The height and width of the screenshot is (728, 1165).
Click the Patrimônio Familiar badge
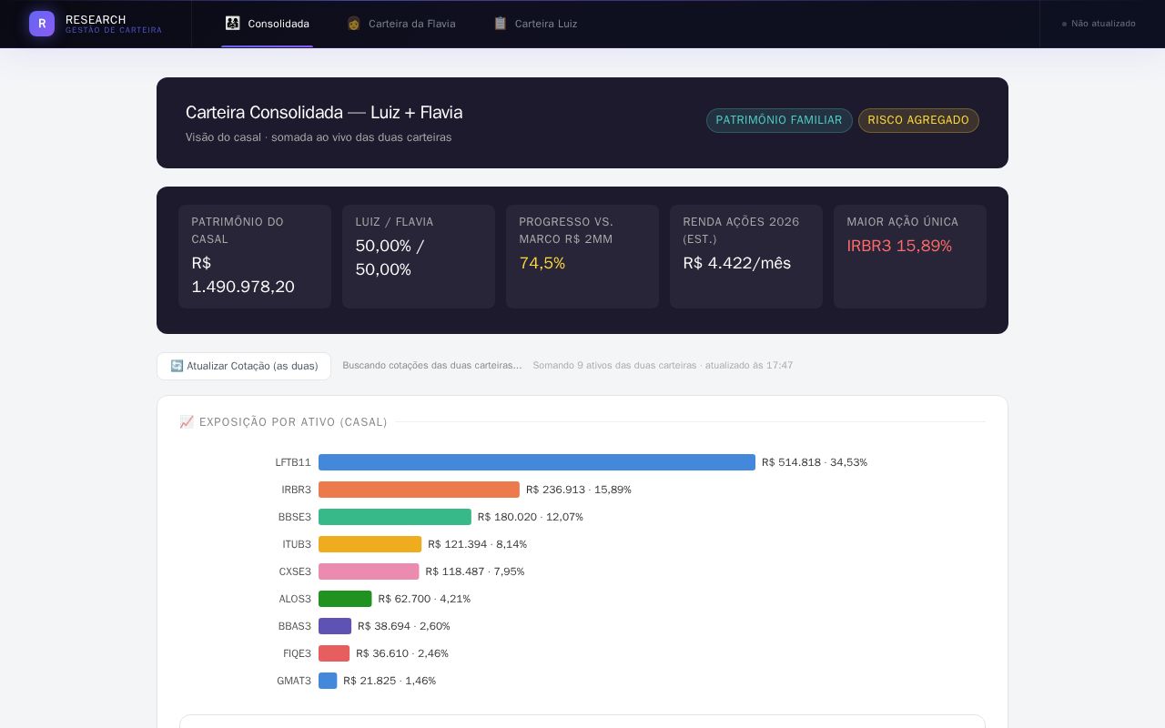[779, 120]
